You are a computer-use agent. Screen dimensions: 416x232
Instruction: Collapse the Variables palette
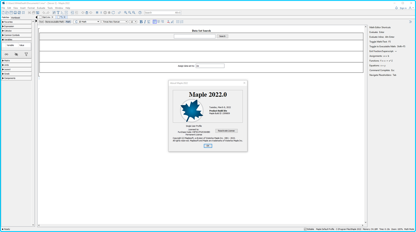click(16, 40)
